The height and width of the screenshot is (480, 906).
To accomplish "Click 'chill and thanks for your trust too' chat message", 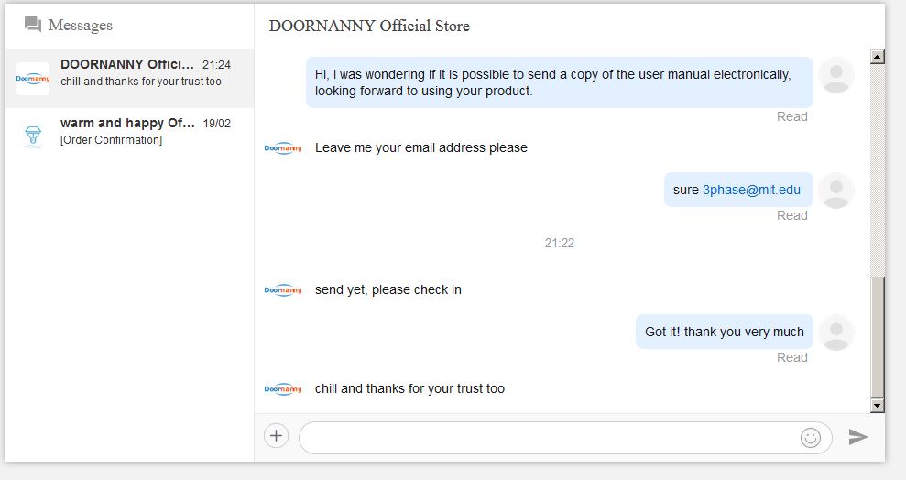I will click(409, 388).
